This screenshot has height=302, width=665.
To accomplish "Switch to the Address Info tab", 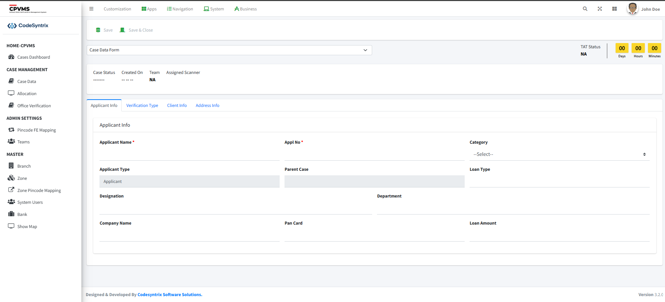I will pos(207,106).
